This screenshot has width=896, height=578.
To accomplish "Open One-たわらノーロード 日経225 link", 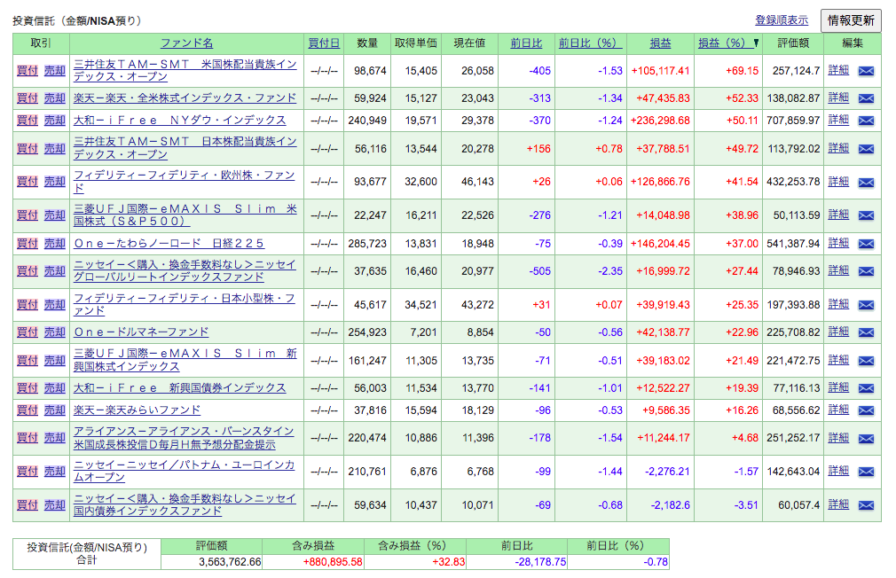I will tap(169, 243).
